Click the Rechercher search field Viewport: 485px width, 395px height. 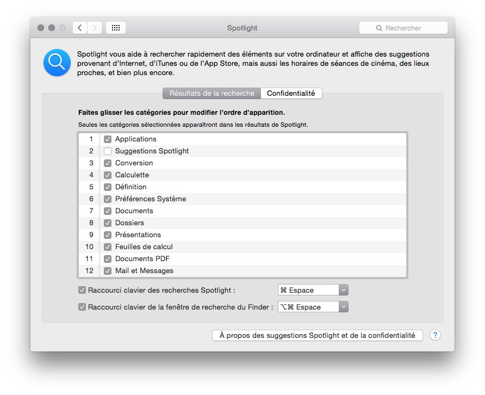[x=403, y=28]
